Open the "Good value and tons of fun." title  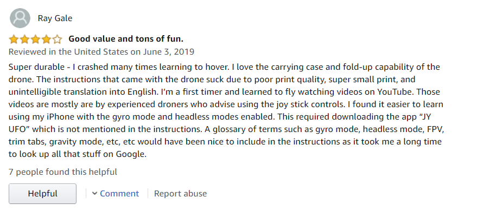pyautogui.click(x=126, y=39)
